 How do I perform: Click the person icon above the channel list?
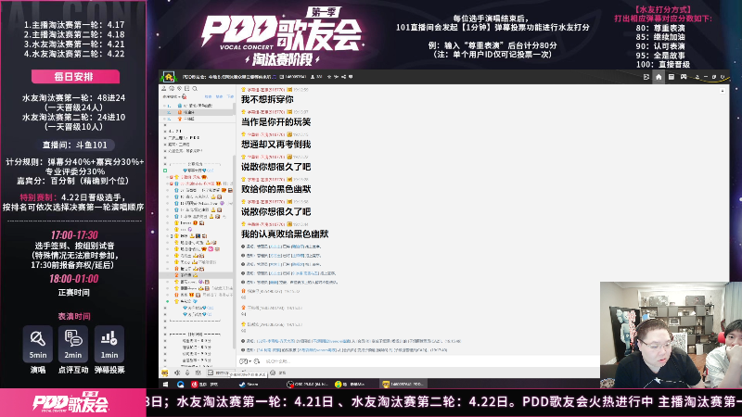tap(164, 88)
